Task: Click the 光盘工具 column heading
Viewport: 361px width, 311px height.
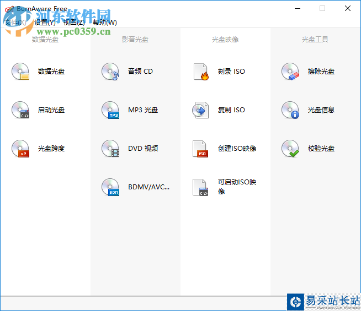Action: 315,40
